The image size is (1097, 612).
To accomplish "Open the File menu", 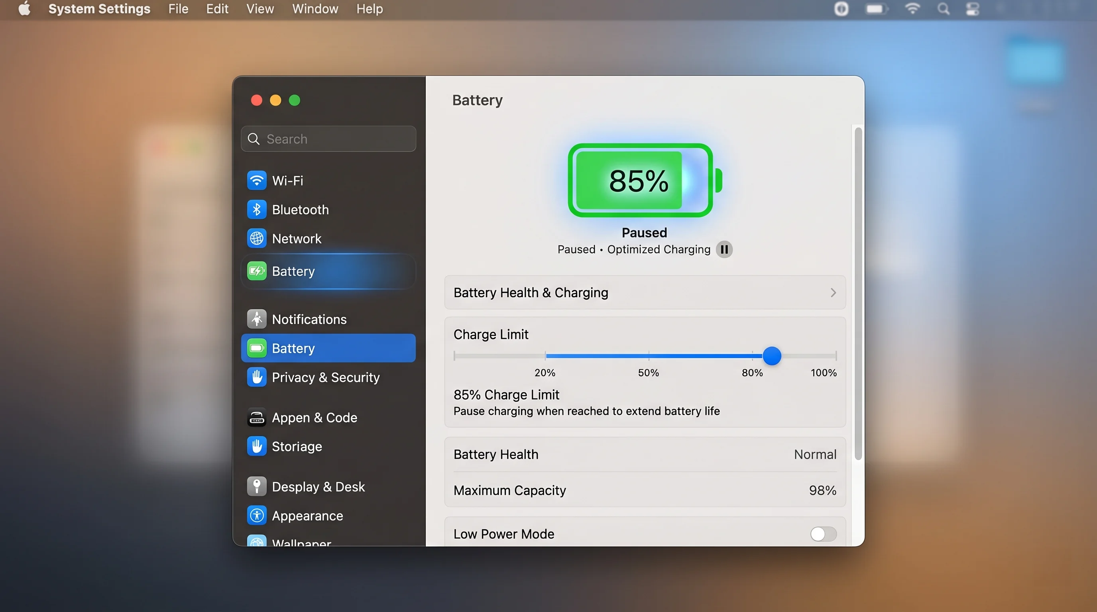I will [x=178, y=8].
